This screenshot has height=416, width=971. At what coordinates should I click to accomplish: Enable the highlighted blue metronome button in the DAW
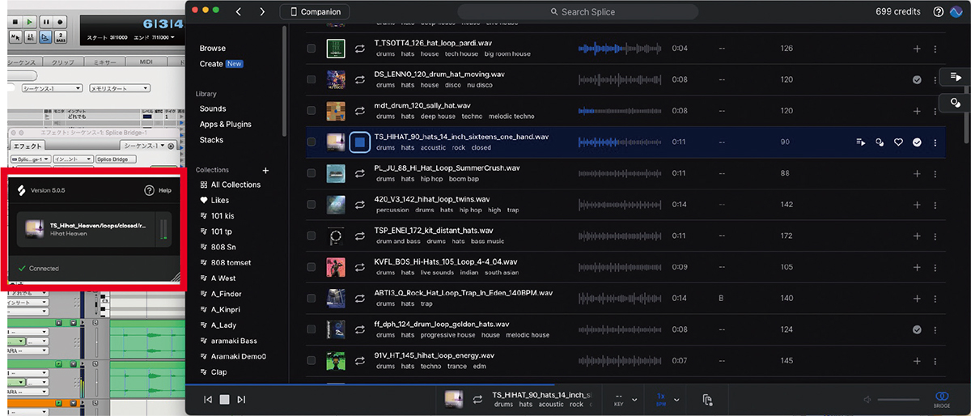coord(45,37)
